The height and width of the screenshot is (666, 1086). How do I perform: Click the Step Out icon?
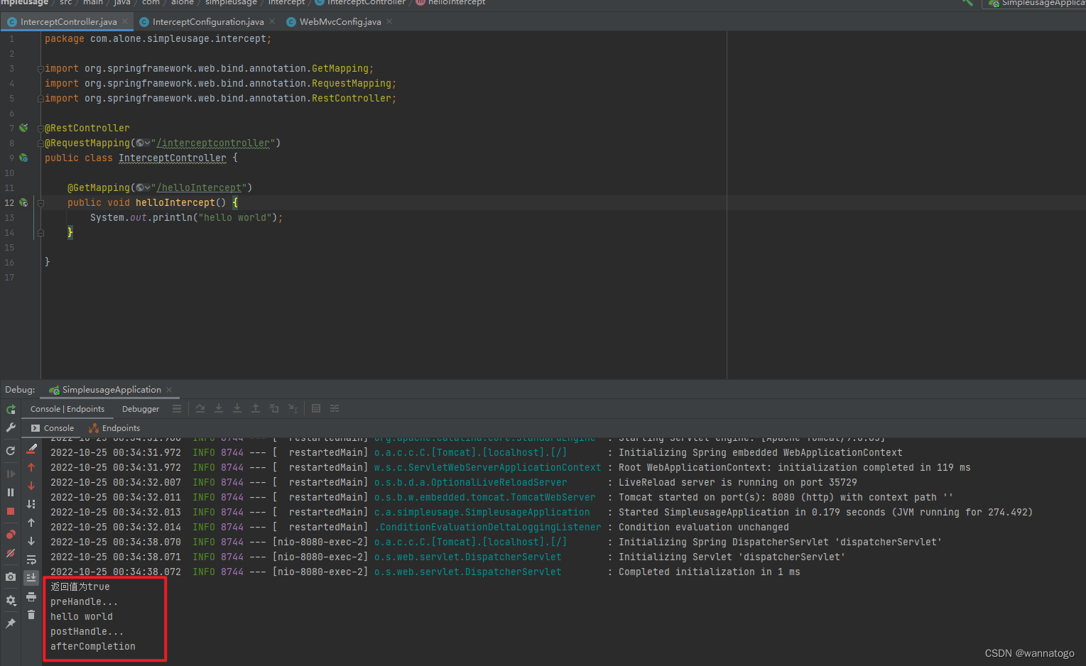(x=256, y=409)
